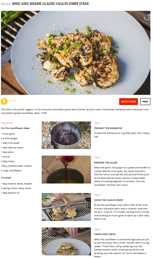
Task: Click the Step 4 plated cauliflower thumbnail
Action: (x=66, y=241)
